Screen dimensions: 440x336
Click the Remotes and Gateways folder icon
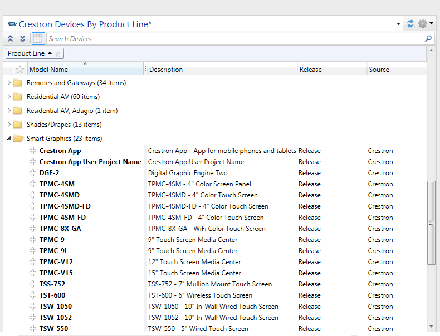coord(18,83)
